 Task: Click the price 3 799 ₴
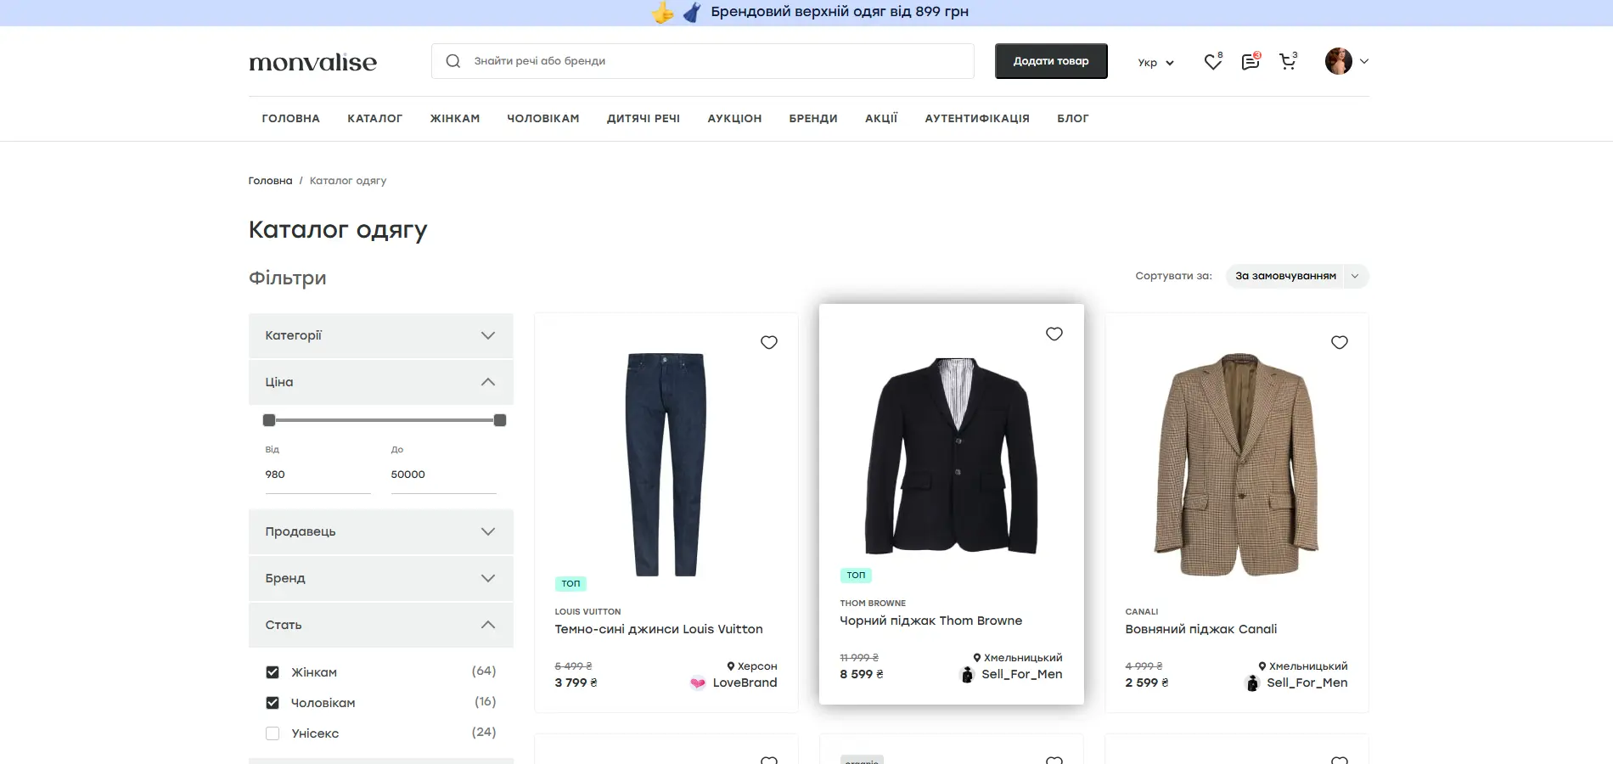click(576, 683)
